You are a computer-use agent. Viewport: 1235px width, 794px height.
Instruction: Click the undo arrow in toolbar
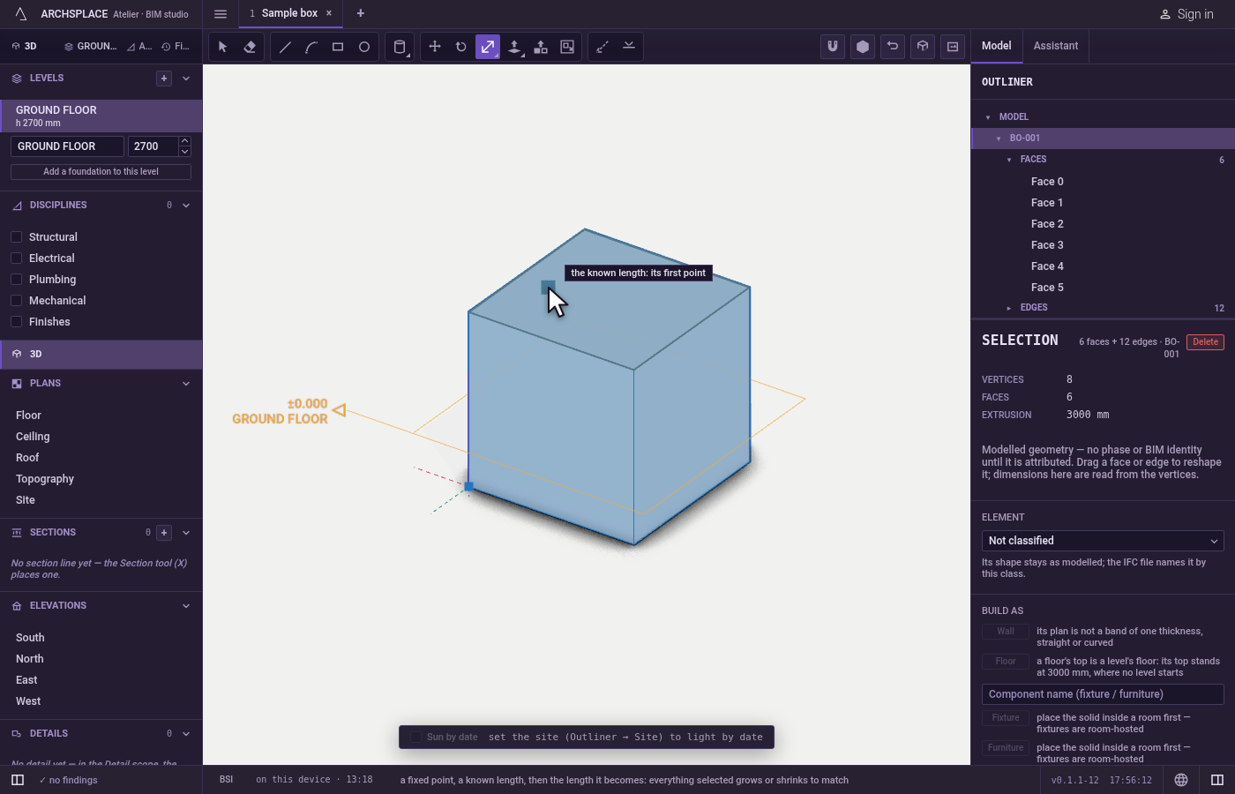(x=893, y=47)
